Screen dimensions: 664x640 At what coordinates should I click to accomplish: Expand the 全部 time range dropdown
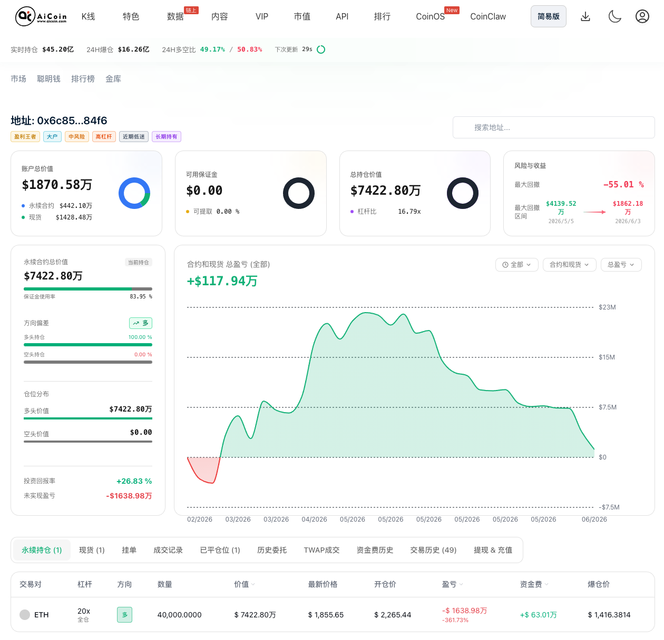click(x=517, y=265)
